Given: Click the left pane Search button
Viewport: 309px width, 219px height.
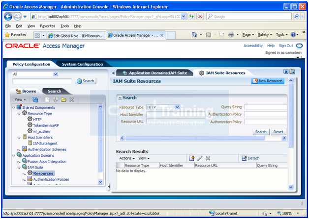Looking at the screenshot, I should (86, 81).
